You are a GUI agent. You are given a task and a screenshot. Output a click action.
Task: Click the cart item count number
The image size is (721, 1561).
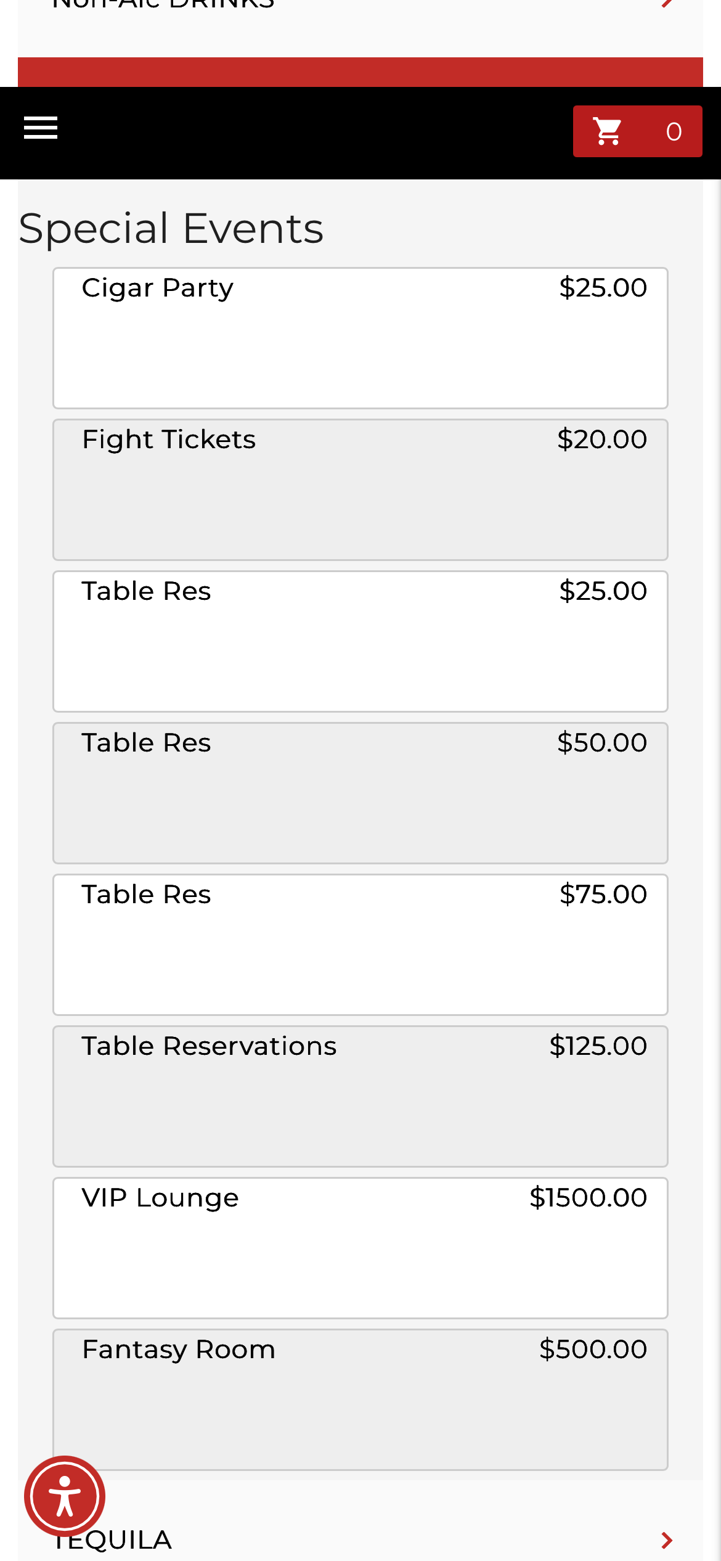[674, 132]
